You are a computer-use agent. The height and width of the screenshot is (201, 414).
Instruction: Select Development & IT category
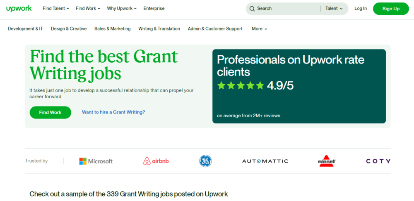click(x=25, y=28)
